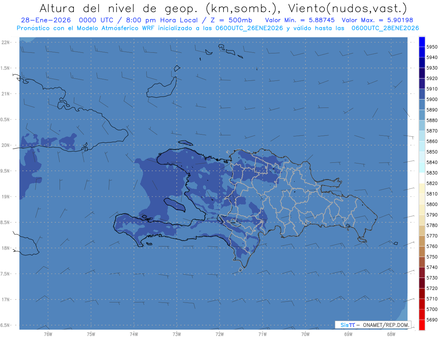This screenshot has width=439, height=339.
Task: Click the legend value '5940'
Action: click(x=432, y=57)
